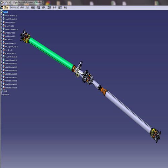
Task: Open the 工具 (Tools) menu
Action: point(49,8)
